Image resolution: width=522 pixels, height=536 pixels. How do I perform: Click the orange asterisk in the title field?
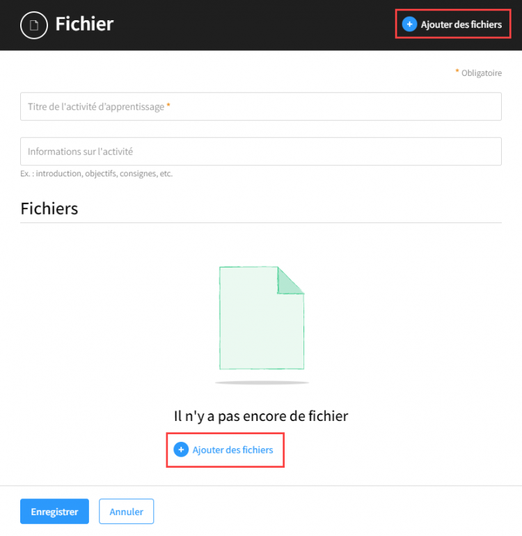pyautogui.click(x=168, y=105)
